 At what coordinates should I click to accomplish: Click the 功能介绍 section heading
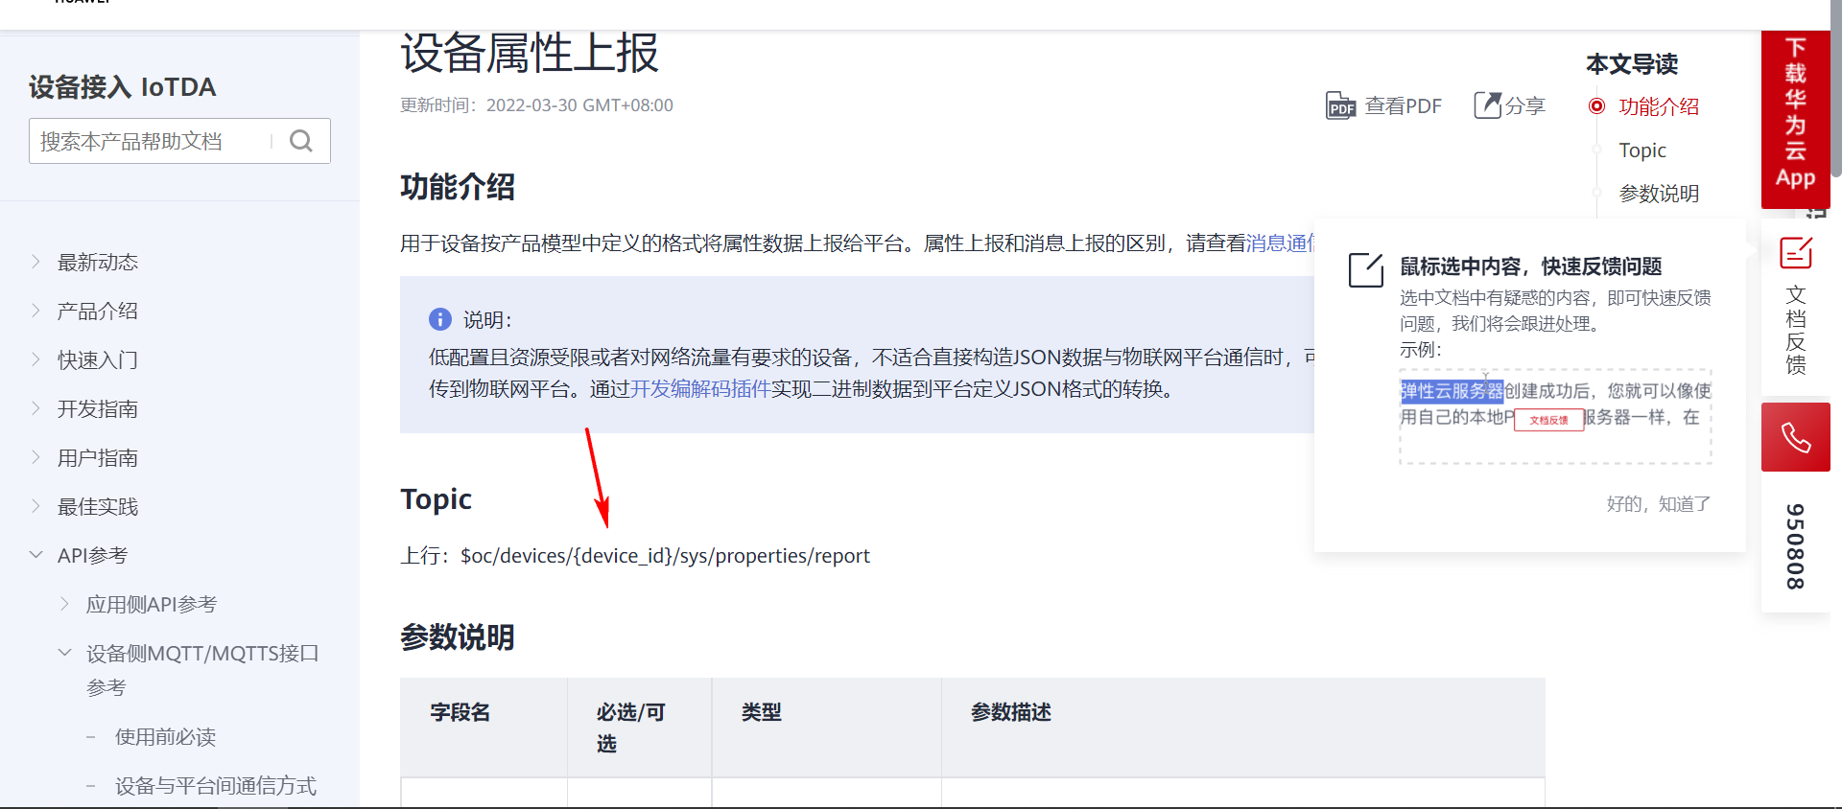pos(458,187)
